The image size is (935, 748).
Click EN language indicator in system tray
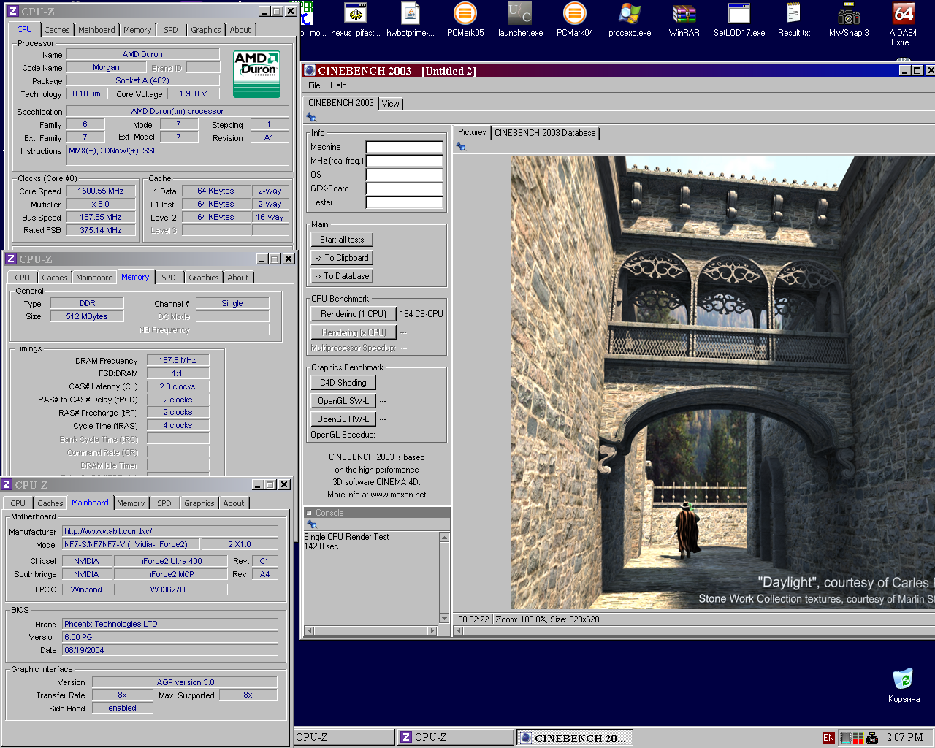pyautogui.click(x=828, y=738)
